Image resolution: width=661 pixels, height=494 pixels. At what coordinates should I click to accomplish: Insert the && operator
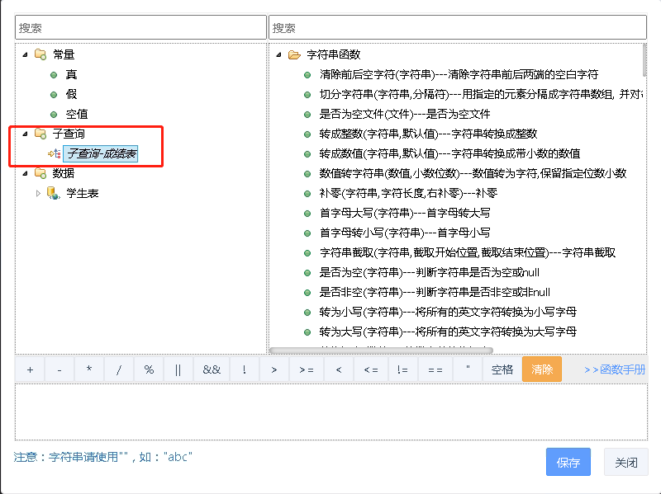click(x=212, y=369)
